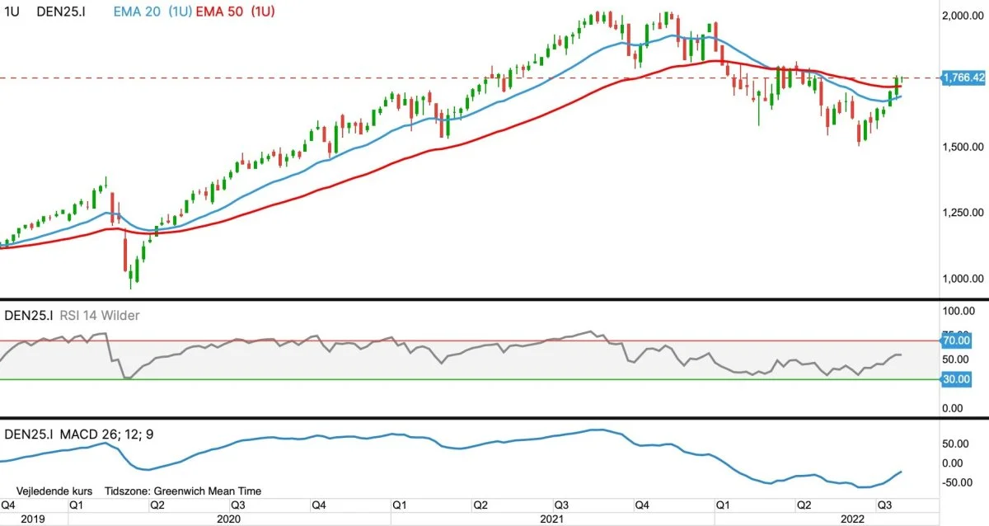Select the MACD 26; 12; 9 indicator label
989x526 pixels.
[x=109, y=434]
